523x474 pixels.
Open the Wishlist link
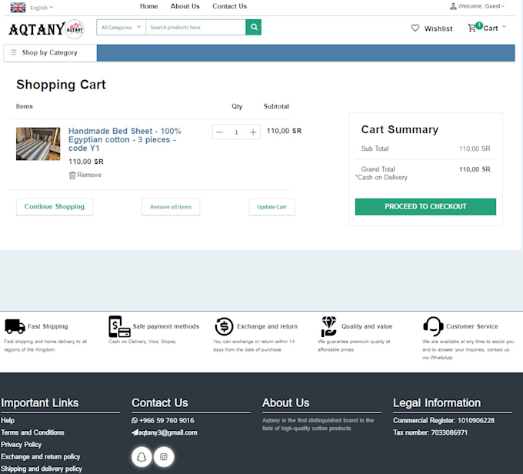coord(438,28)
